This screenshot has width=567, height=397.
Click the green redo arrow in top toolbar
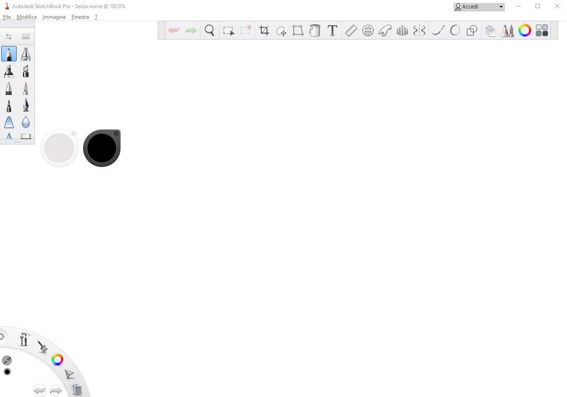point(191,30)
